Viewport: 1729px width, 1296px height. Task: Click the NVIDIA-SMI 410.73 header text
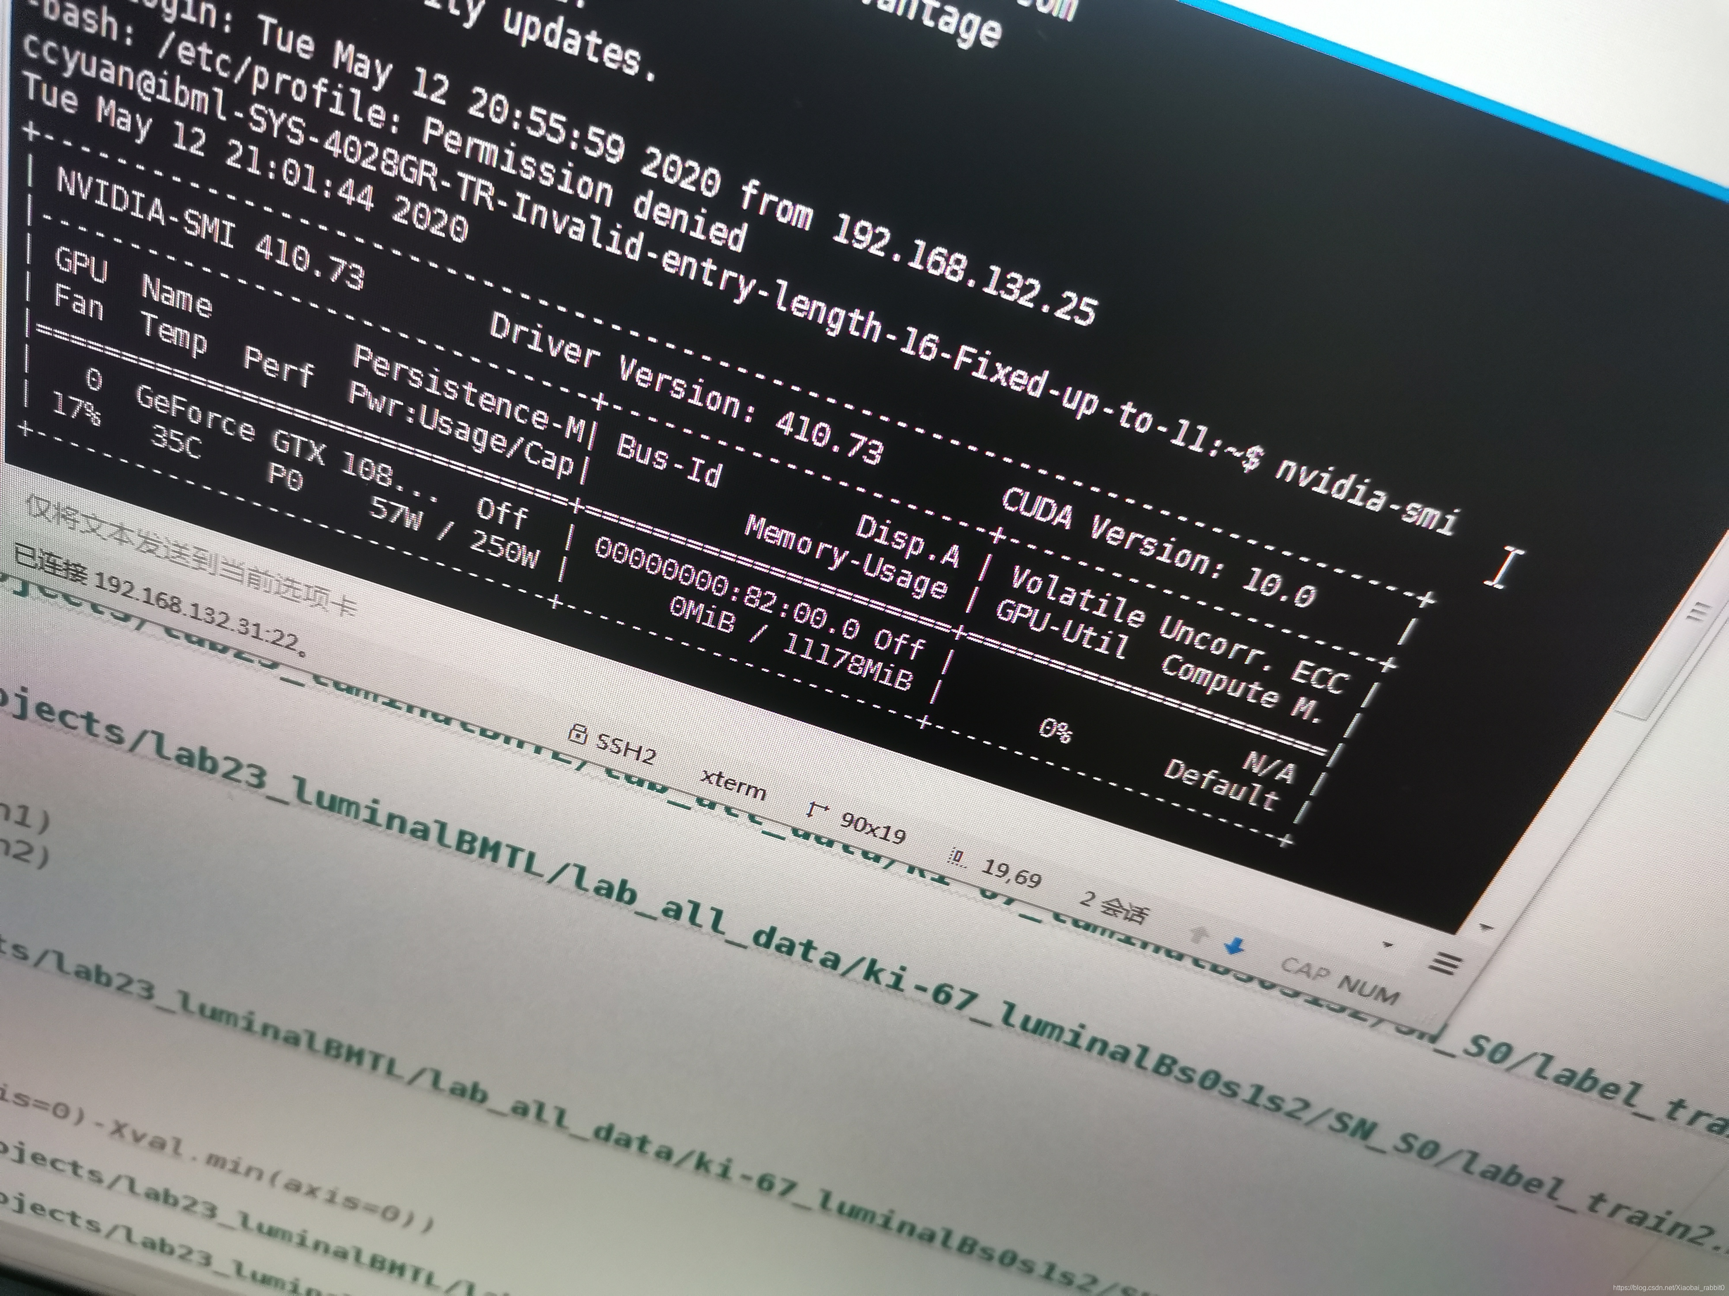212,230
